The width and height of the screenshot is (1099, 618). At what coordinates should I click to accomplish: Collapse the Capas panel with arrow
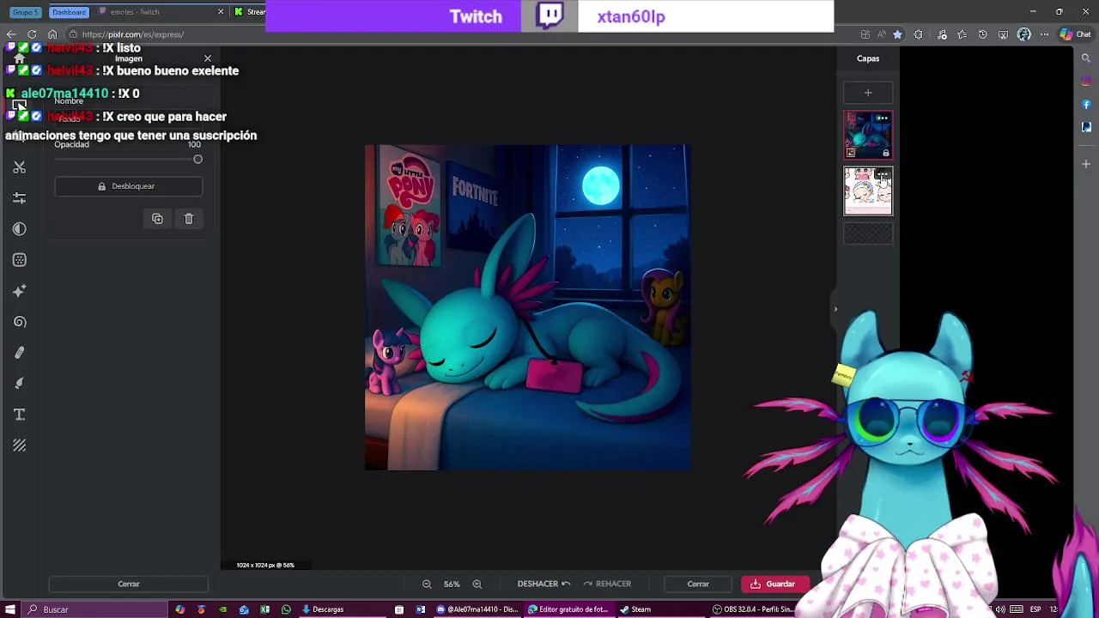click(x=835, y=309)
